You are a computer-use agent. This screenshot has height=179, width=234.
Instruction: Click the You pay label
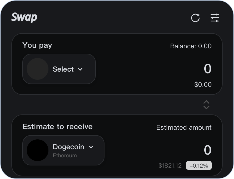[x=37, y=45]
